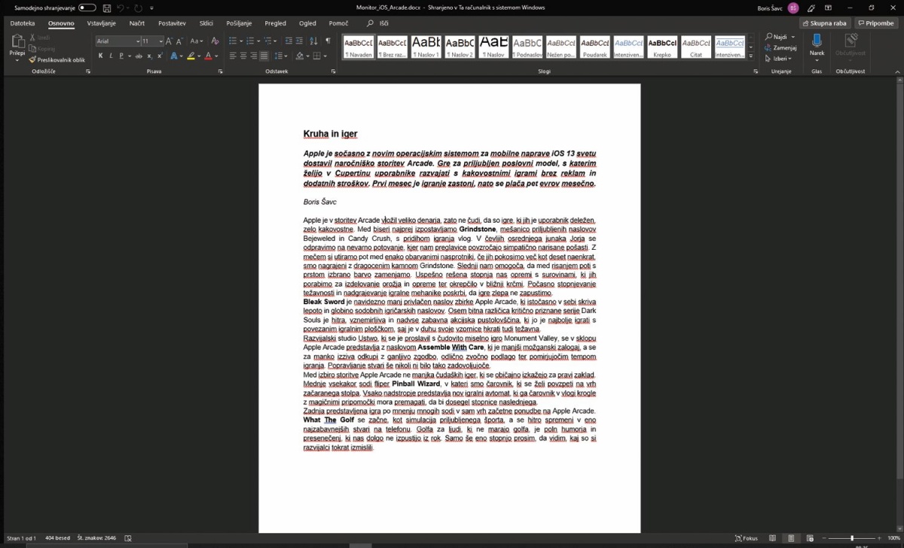This screenshot has height=548, width=904.
Task: Apply the Naslov 1 heading style
Action: [426, 47]
